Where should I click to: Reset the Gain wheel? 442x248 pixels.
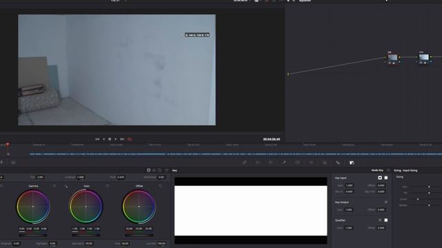[108, 186]
